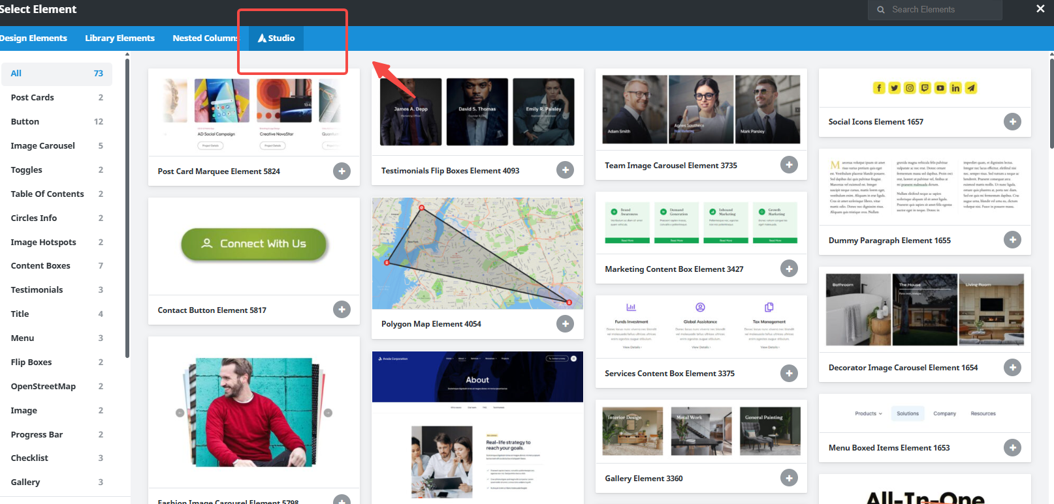Screen dimensions: 1054x504
Task: Open the Studio tab
Action: pyautogui.click(x=276, y=38)
